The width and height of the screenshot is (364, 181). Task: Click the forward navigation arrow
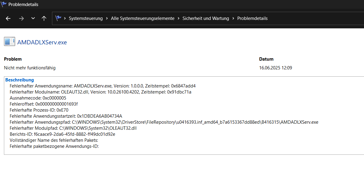21,18
